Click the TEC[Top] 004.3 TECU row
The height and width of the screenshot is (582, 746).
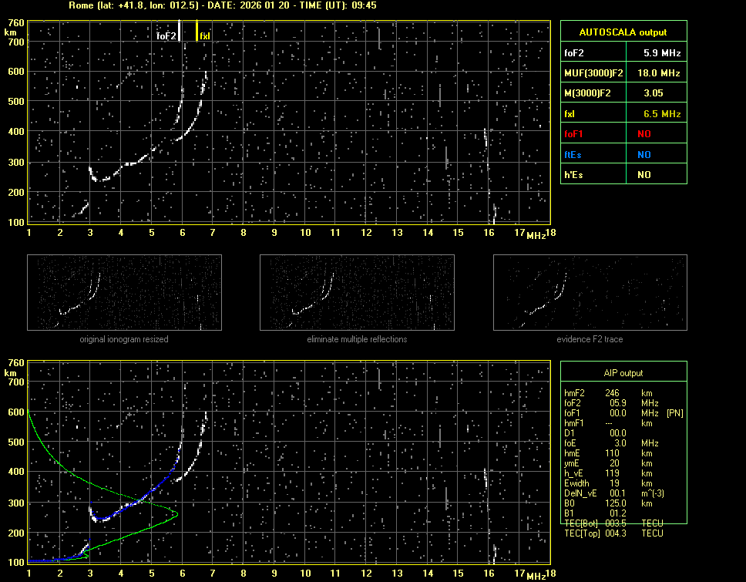click(x=614, y=533)
